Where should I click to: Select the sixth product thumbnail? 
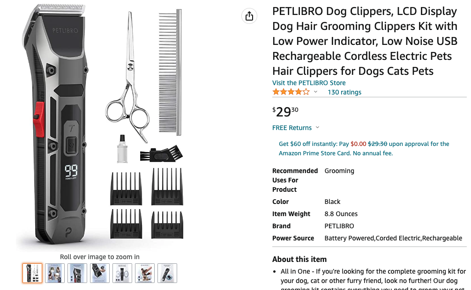pos(144,273)
